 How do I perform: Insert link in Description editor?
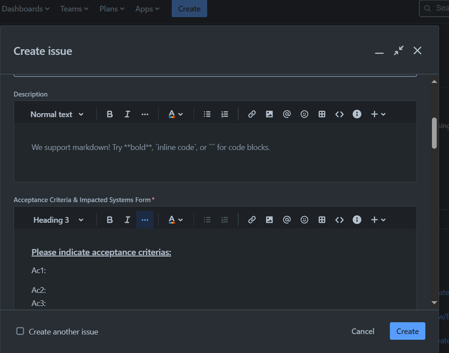pyautogui.click(x=252, y=114)
